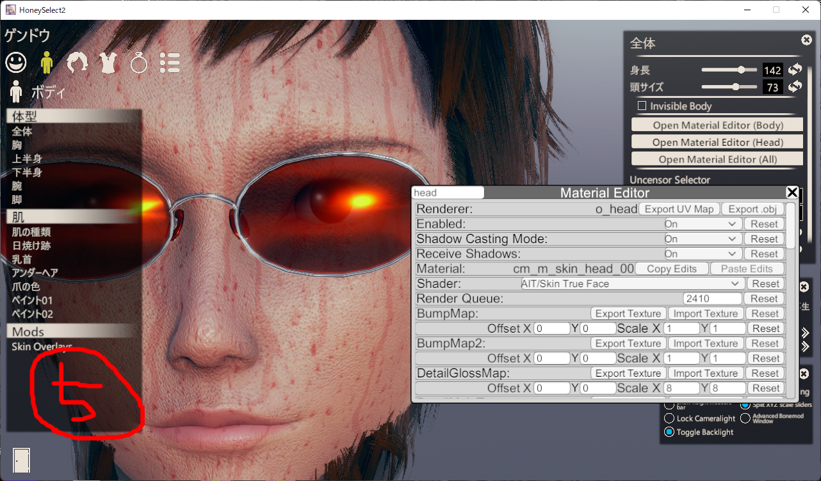Select 腕 in the body list
The height and width of the screenshot is (481, 821).
pos(17,186)
